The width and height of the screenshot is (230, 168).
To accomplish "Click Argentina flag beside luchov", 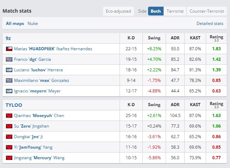I will 9,70.
